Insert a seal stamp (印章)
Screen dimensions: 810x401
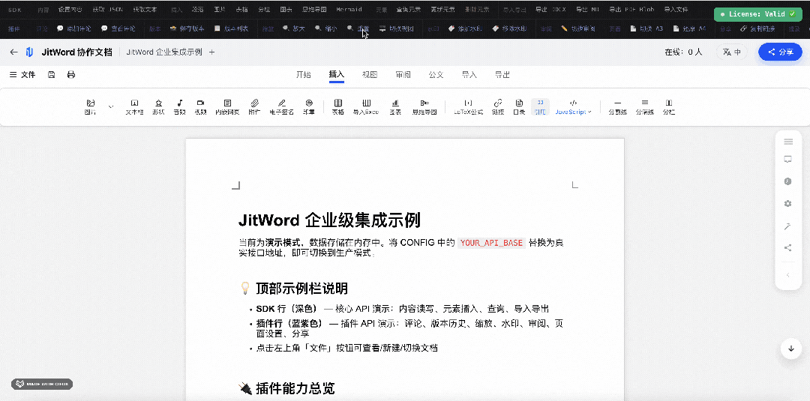pyautogui.click(x=309, y=107)
